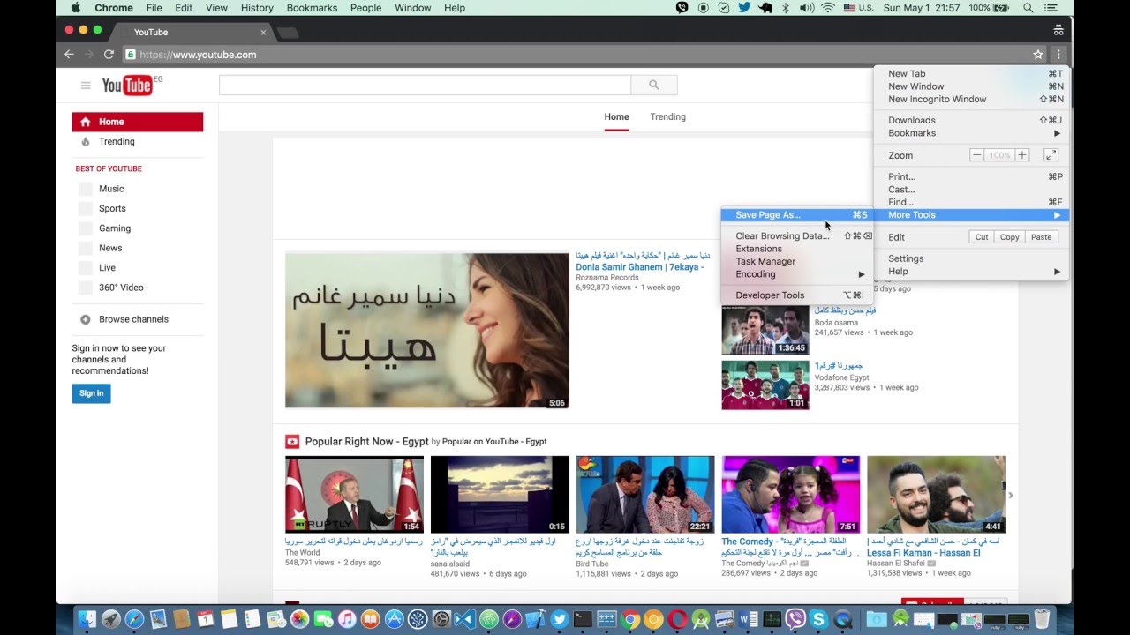Choose Clear Browsing Data

(x=797, y=236)
